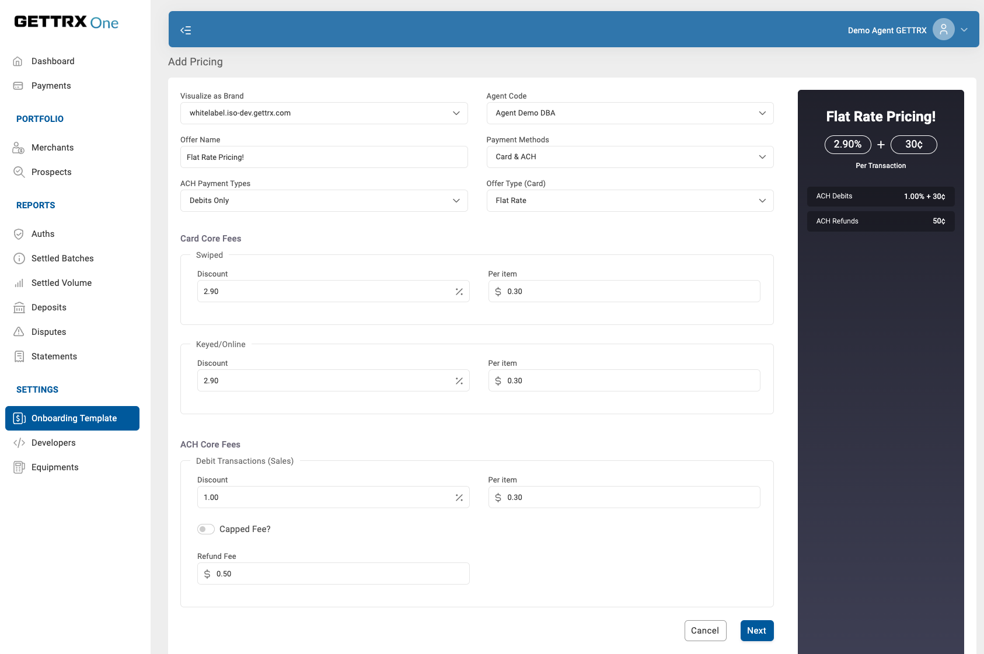Click the Cancel button

pyautogui.click(x=705, y=631)
